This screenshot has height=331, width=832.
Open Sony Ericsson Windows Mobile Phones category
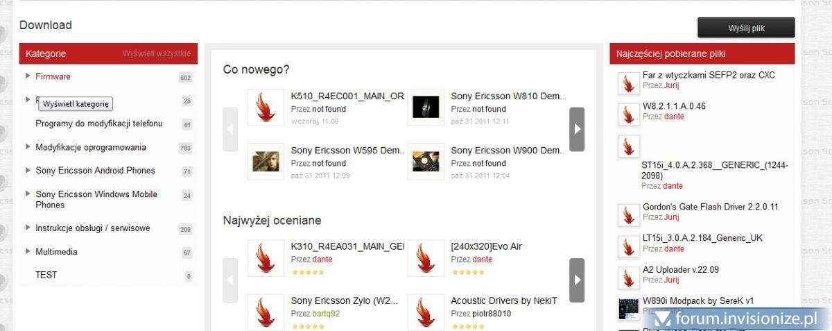tap(96, 200)
